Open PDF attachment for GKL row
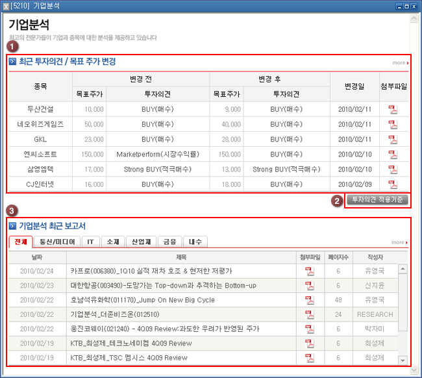 click(x=393, y=139)
